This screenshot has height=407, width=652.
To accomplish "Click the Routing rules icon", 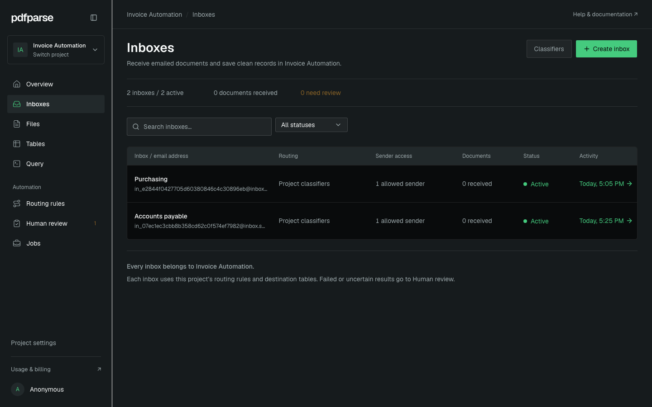I will tap(17, 203).
